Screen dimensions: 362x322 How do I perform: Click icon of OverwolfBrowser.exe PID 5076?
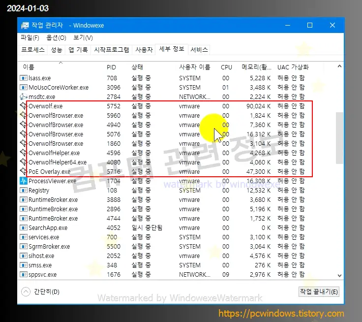(x=24, y=134)
